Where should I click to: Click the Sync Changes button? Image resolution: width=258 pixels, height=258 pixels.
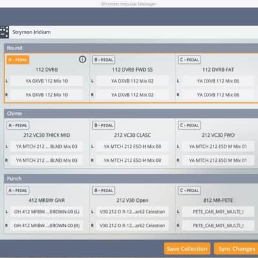tap(236, 249)
